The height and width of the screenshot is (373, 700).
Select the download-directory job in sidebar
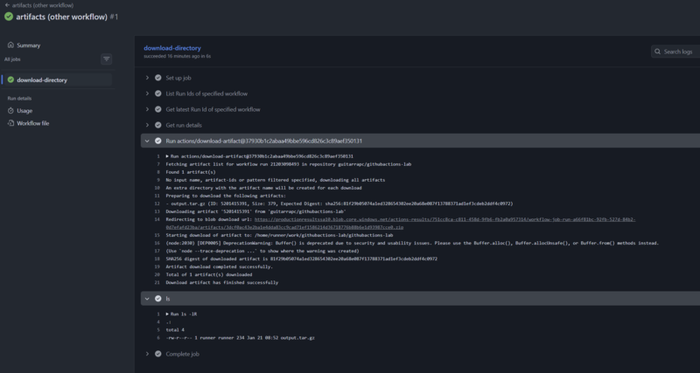tap(57, 80)
